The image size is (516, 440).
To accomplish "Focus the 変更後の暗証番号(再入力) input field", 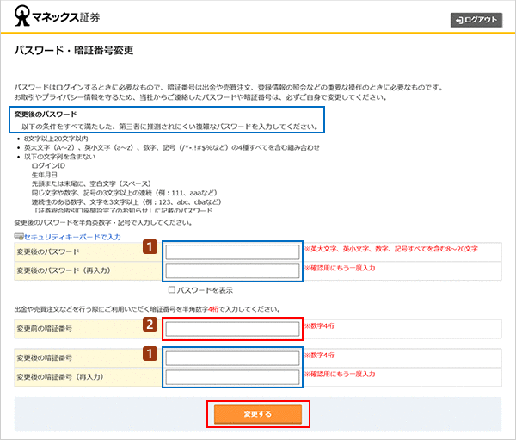I will (x=232, y=377).
